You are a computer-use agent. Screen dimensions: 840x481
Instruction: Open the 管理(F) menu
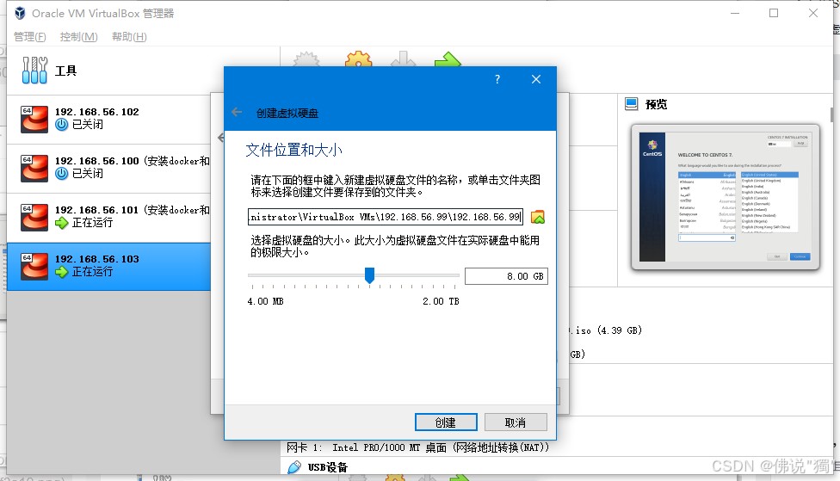30,36
